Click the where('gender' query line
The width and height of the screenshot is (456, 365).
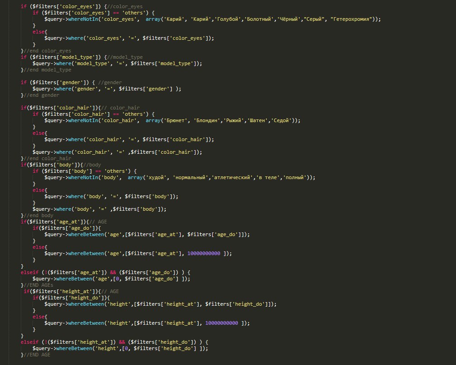pos(107,89)
